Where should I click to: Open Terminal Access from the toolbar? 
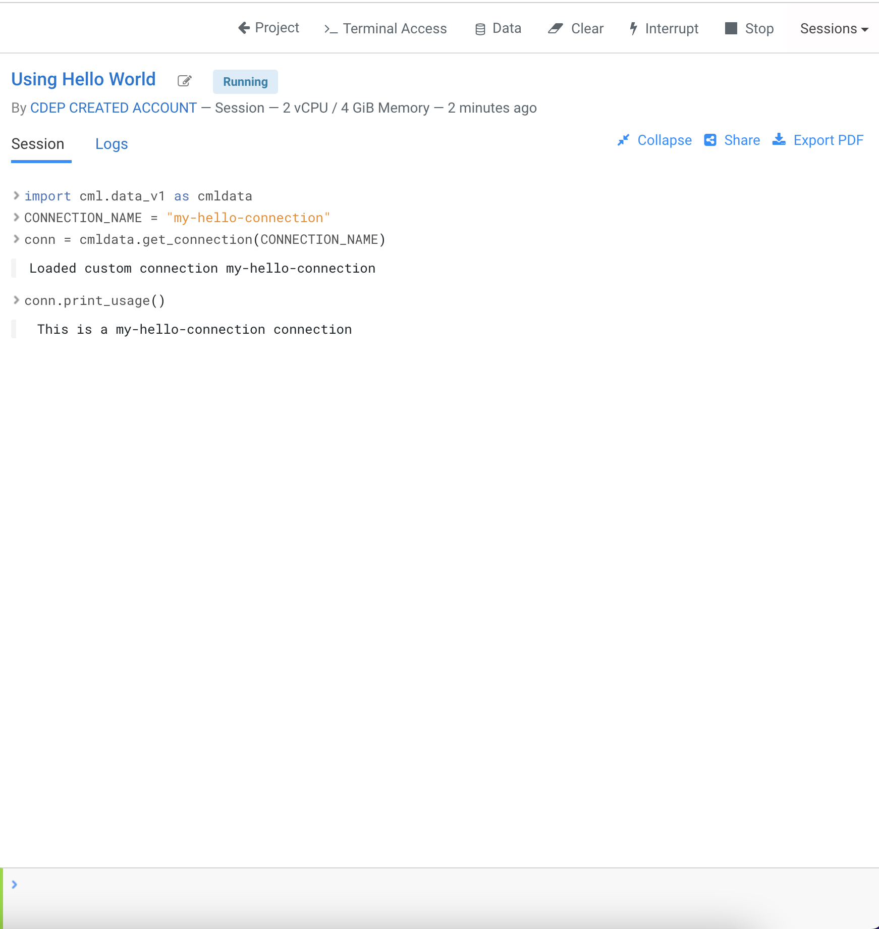(x=386, y=29)
